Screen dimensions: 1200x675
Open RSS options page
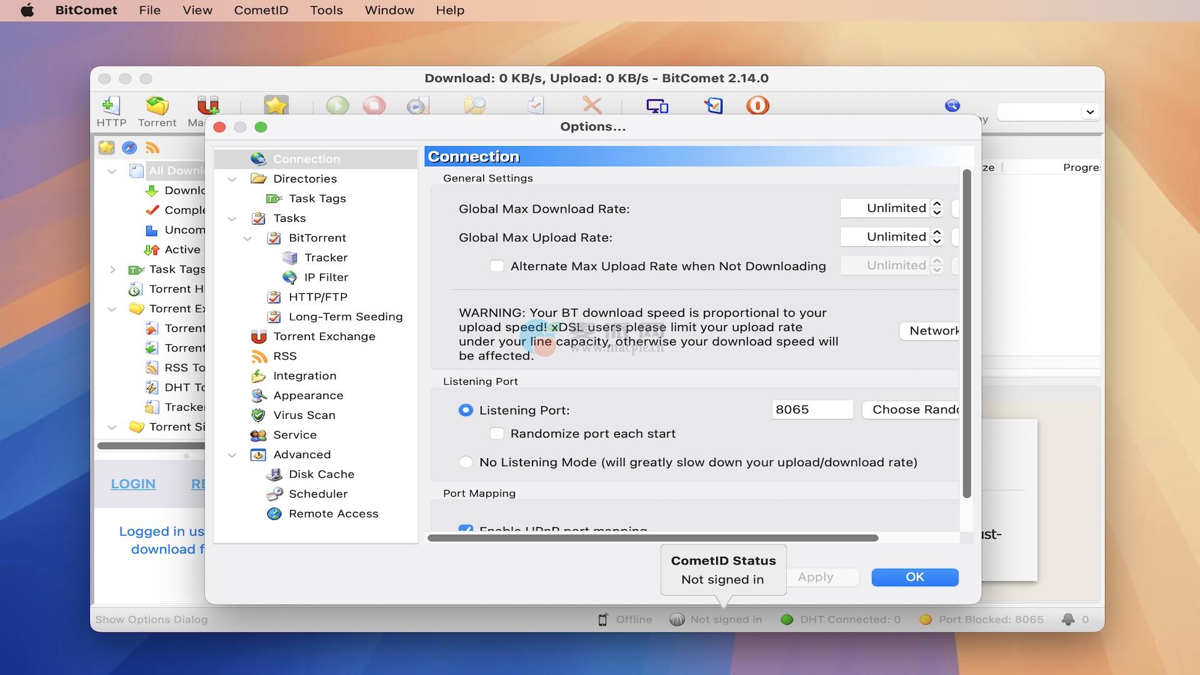pyautogui.click(x=284, y=356)
